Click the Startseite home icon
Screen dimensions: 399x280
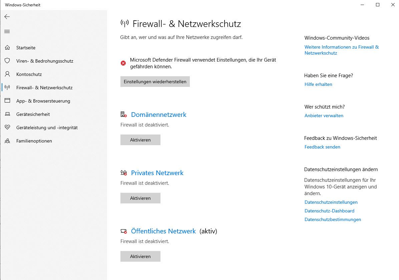[x=7, y=48]
